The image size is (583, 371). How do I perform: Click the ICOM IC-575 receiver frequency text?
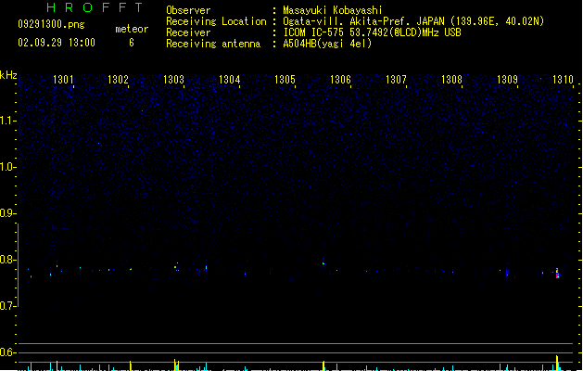click(x=373, y=32)
